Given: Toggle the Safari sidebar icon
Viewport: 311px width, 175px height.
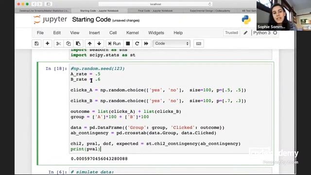Looking at the screenshot, I should (49, 4).
